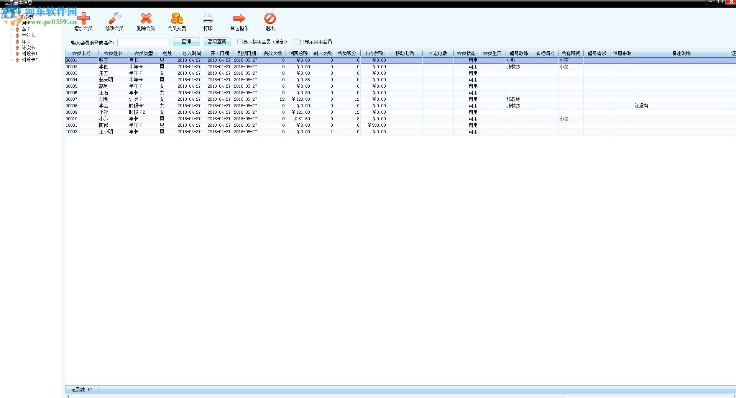Image resolution: width=736 pixels, height=398 pixels.
Task: Click the 移动电话 column header
Action: tap(405, 53)
